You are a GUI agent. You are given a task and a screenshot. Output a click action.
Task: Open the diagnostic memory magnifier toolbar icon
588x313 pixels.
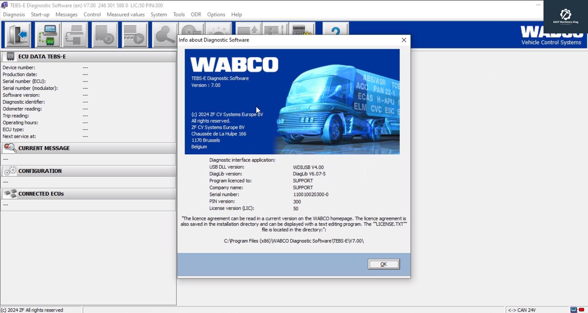[165, 35]
